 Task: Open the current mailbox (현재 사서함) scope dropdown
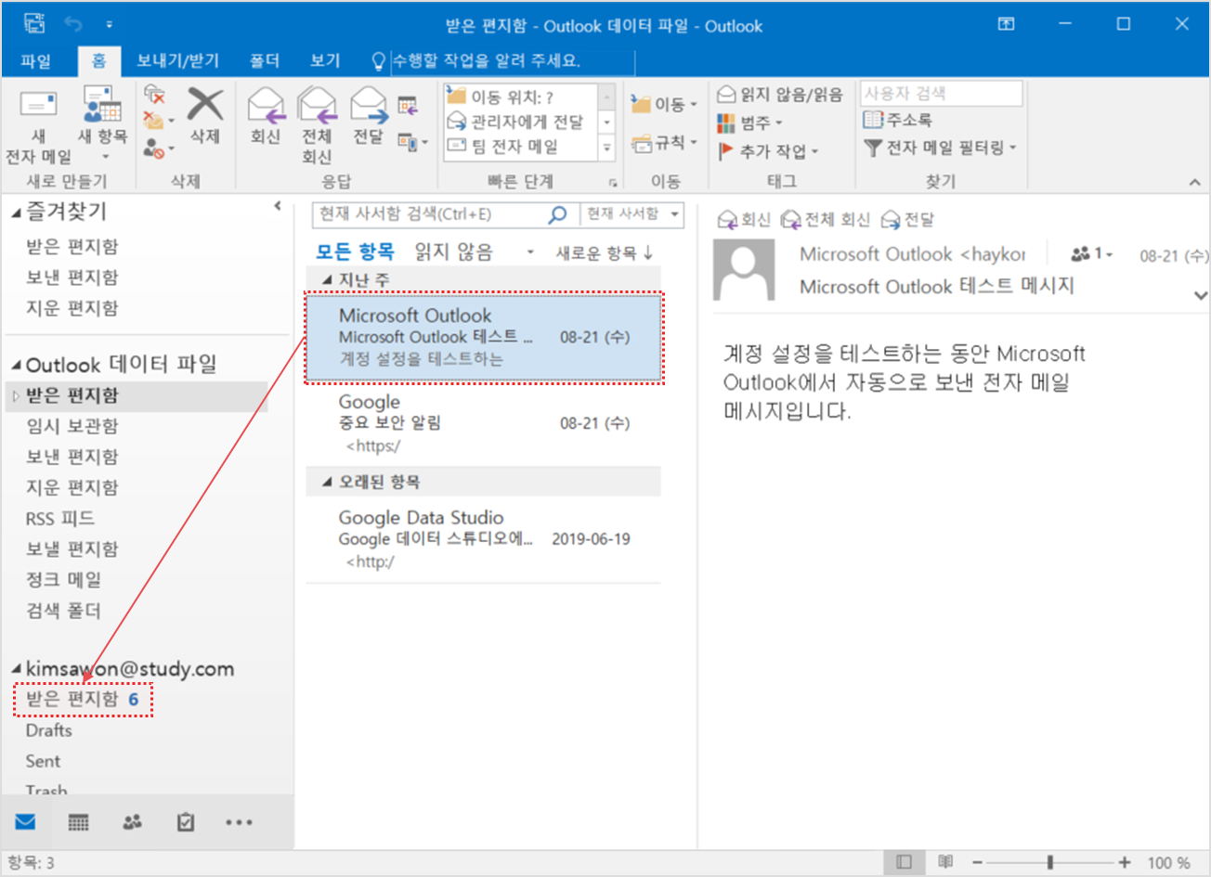point(632,214)
